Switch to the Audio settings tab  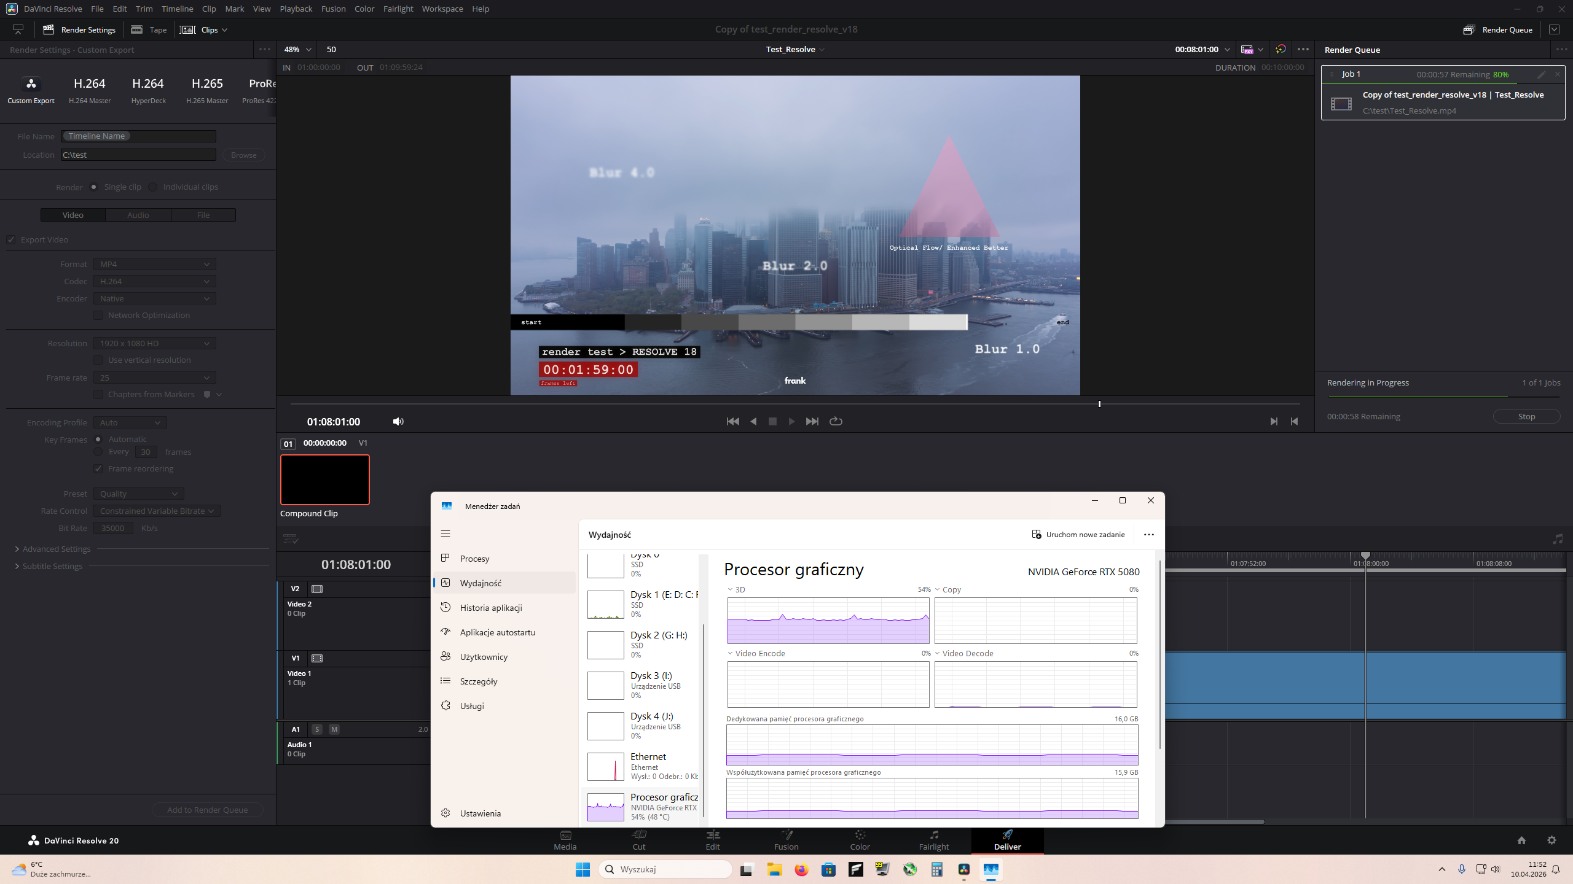click(x=138, y=215)
